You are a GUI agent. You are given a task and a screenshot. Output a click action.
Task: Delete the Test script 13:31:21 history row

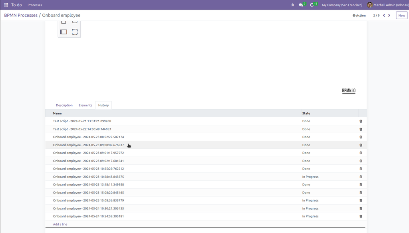tap(361, 121)
